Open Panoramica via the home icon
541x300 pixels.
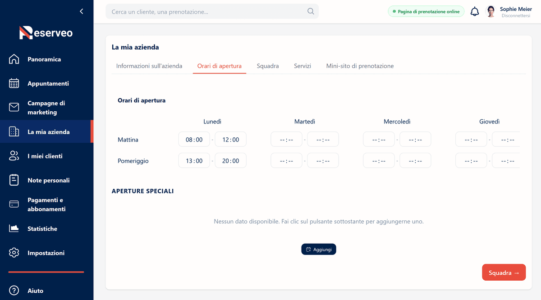(14, 59)
